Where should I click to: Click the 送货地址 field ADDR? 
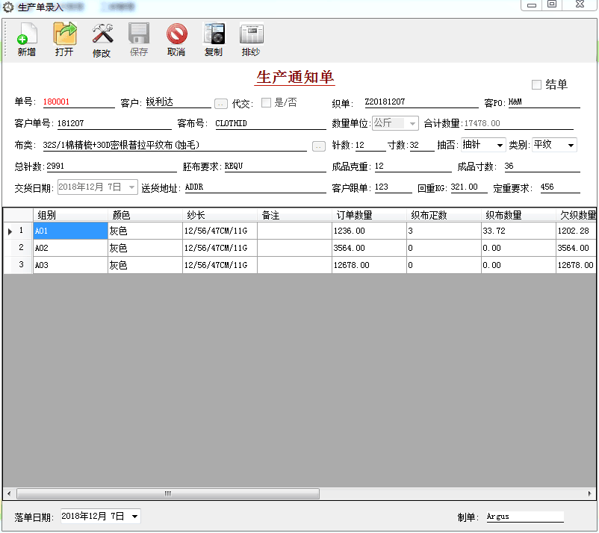(255, 187)
